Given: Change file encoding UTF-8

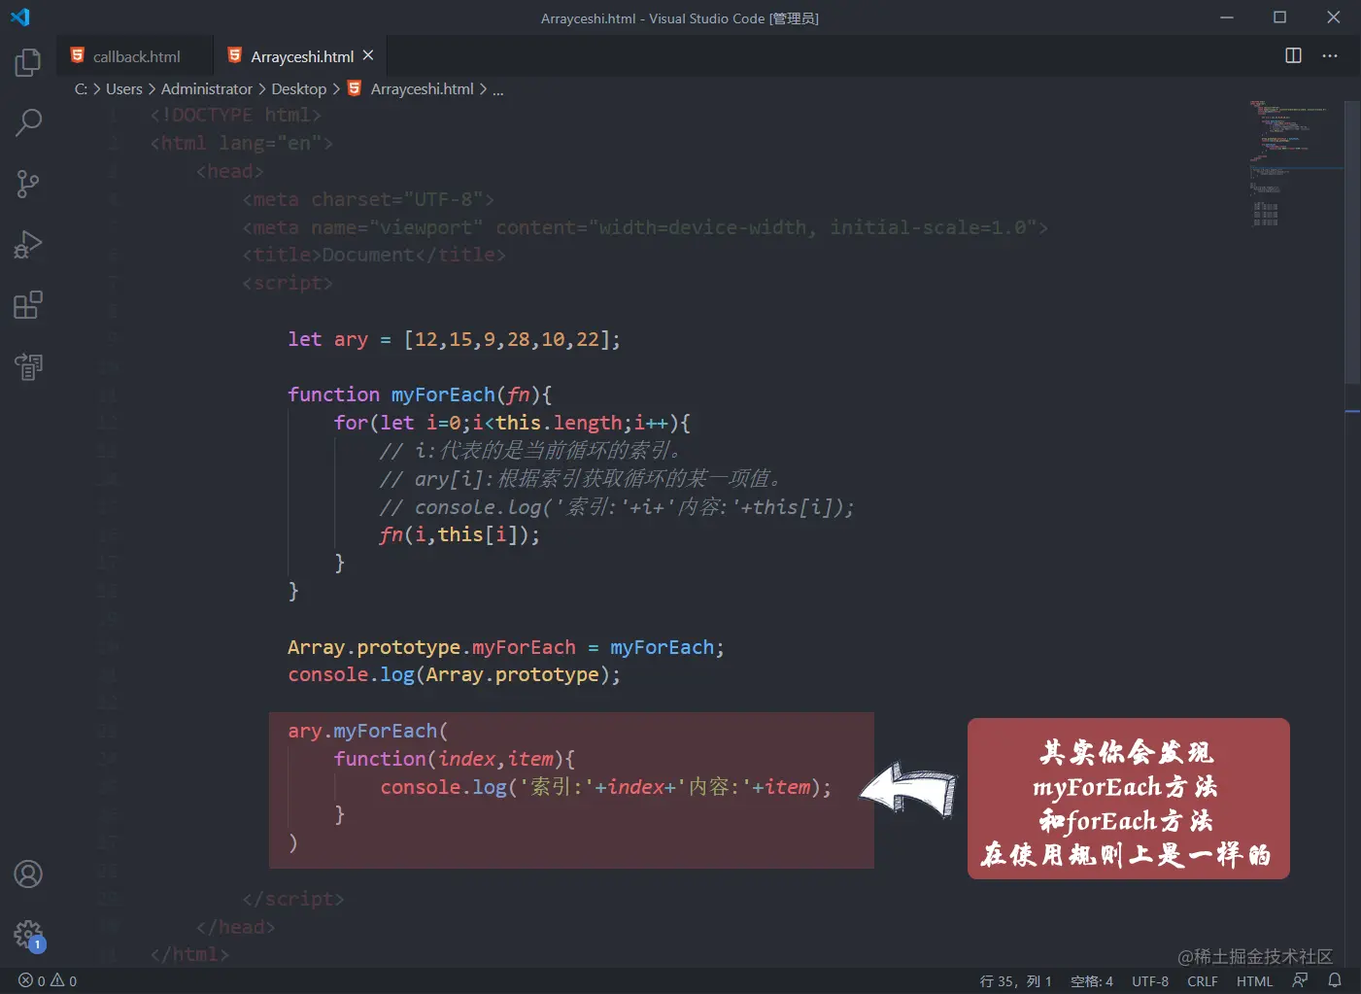Looking at the screenshot, I should click(x=1150, y=980).
